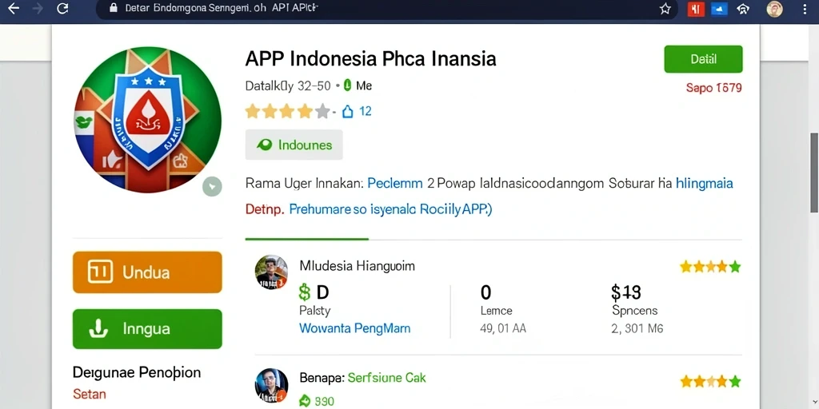Click the orange Undua button

pos(147,272)
